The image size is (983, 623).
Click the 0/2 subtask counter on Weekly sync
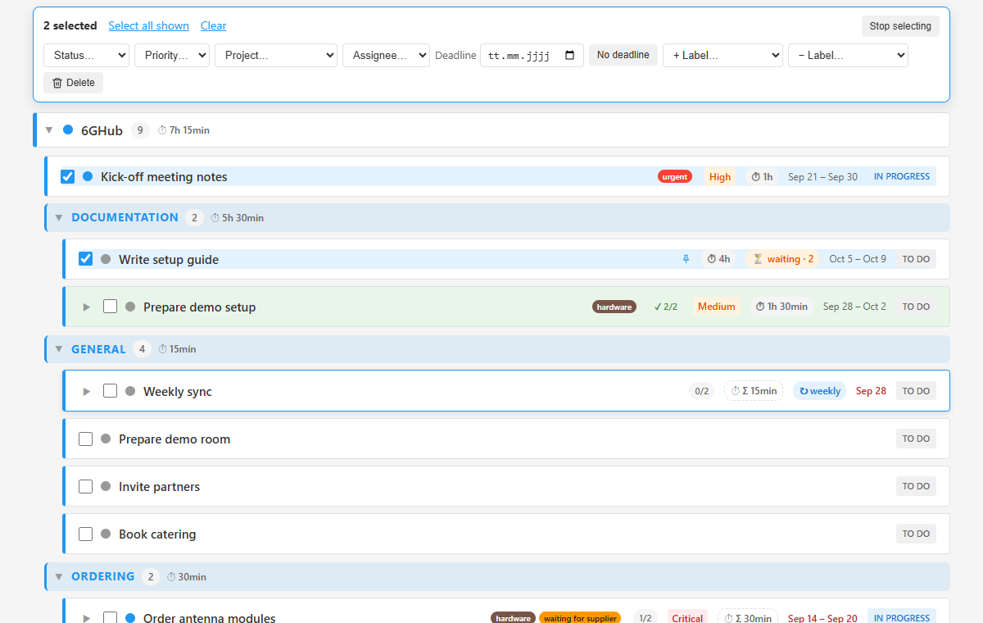point(702,391)
